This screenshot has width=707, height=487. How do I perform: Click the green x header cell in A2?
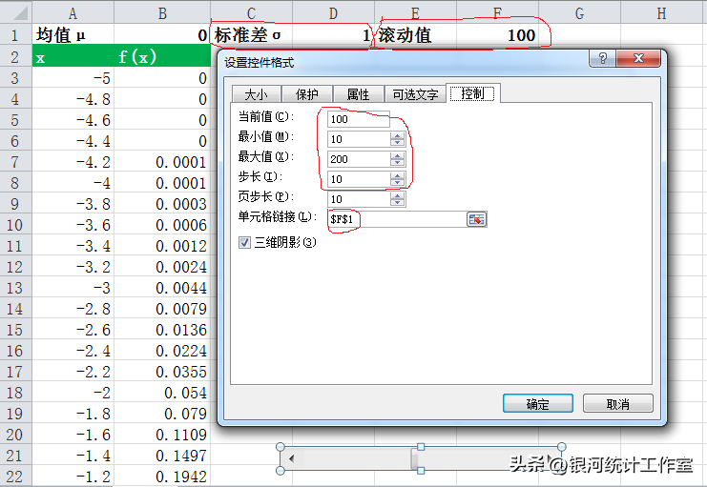[x=73, y=56]
